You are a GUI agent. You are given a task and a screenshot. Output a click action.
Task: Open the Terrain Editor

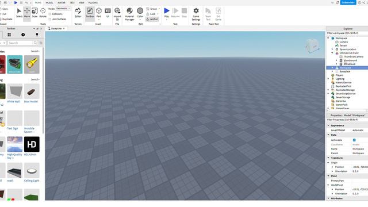[x=78, y=13]
